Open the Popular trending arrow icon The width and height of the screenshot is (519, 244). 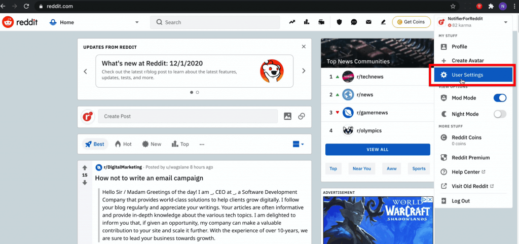pos(292,22)
